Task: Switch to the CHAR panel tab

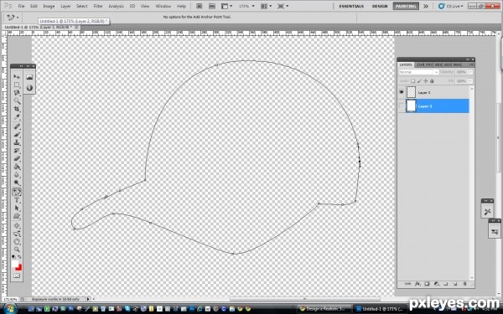Action: [420, 64]
